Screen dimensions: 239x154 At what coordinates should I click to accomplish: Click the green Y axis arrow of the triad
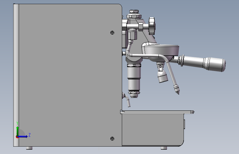pyautogui.click(x=18, y=131)
